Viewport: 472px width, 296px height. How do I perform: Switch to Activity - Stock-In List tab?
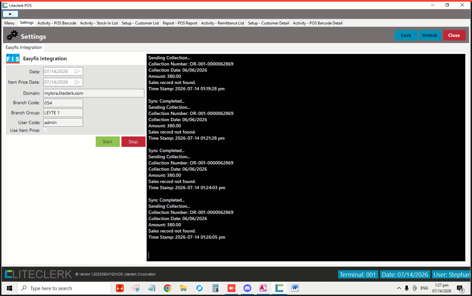click(99, 23)
